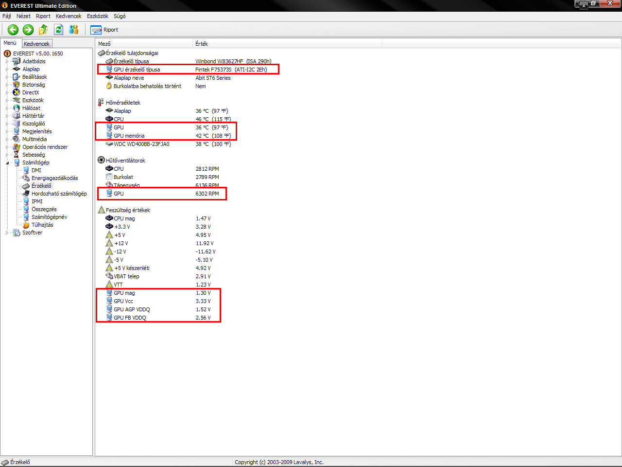Click the GPU FB VDDQ monitor icon
The height and width of the screenshot is (467, 622).
tap(109, 318)
